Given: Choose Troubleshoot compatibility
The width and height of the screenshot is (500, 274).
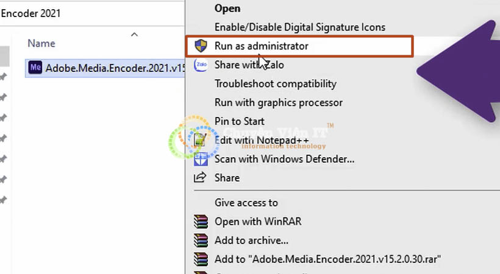Looking at the screenshot, I should (x=276, y=84).
